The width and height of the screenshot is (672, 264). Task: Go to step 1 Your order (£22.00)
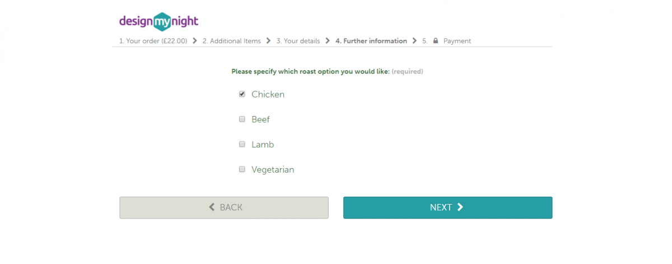(153, 41)
